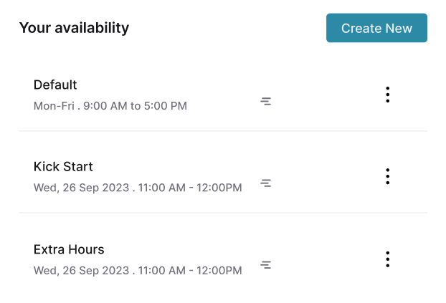Select the Default availability title
The height and width of the screenshot is (303, 446).
[x=55, y=85]
